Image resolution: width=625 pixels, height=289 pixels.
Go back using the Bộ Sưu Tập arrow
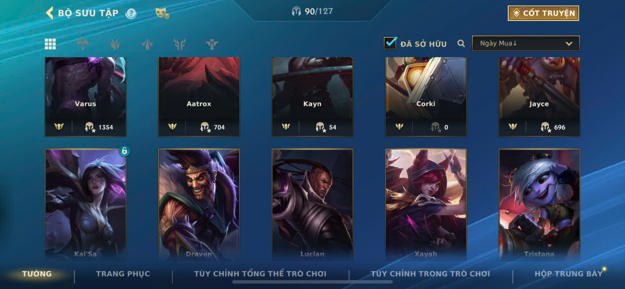[49, 13]
